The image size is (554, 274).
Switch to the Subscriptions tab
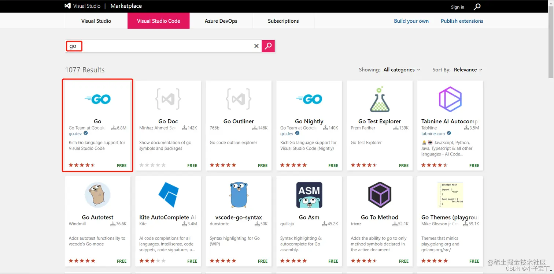283,21
